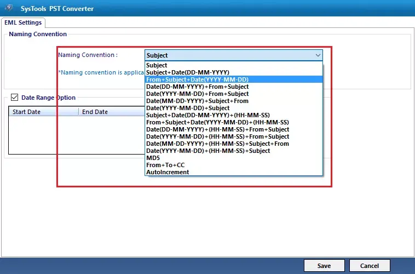Select Date(MM-DD-YYYY)+(HH-MM-SS)+Subject+From option
The width and height of the screenshot is (415, 274).
coord(234,144)
